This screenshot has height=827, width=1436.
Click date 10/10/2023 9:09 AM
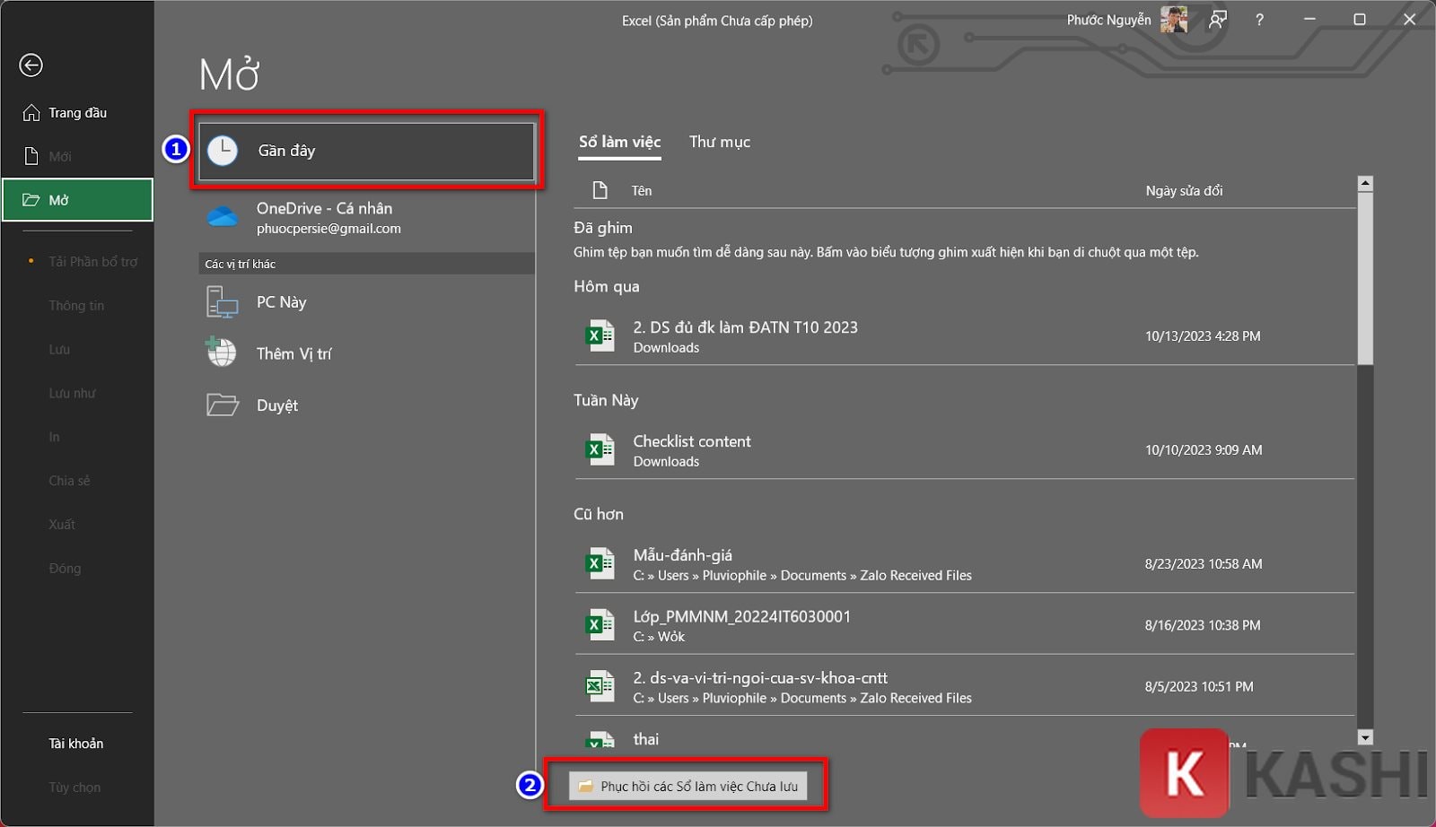click(1204, 450)
